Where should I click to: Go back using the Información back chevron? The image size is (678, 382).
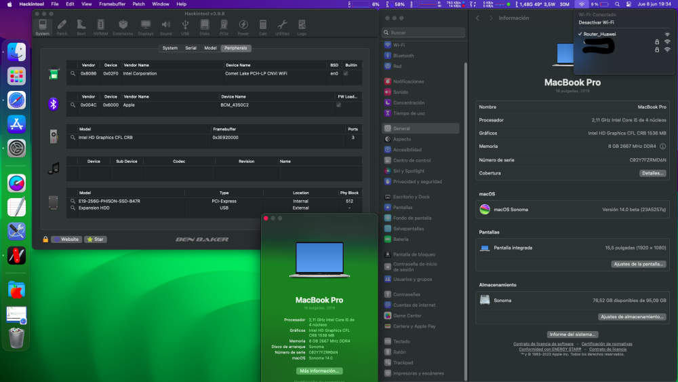tap(478, 18)
